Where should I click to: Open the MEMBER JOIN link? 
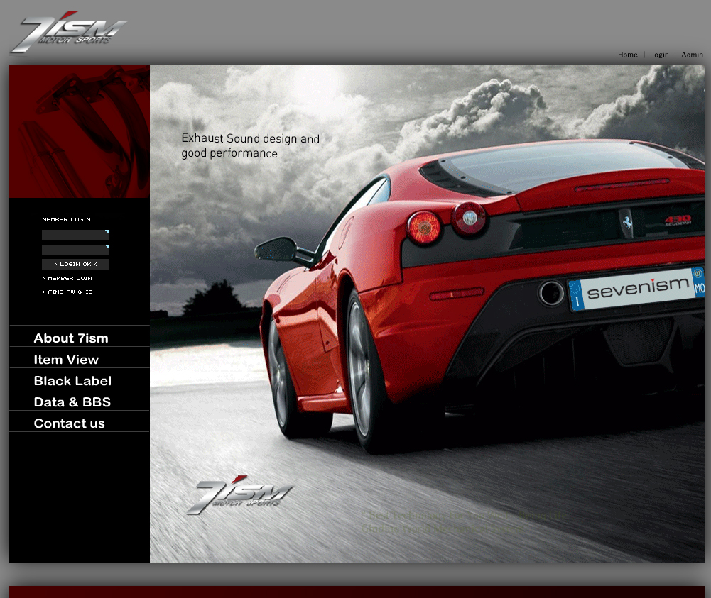[x=70, y=279]
